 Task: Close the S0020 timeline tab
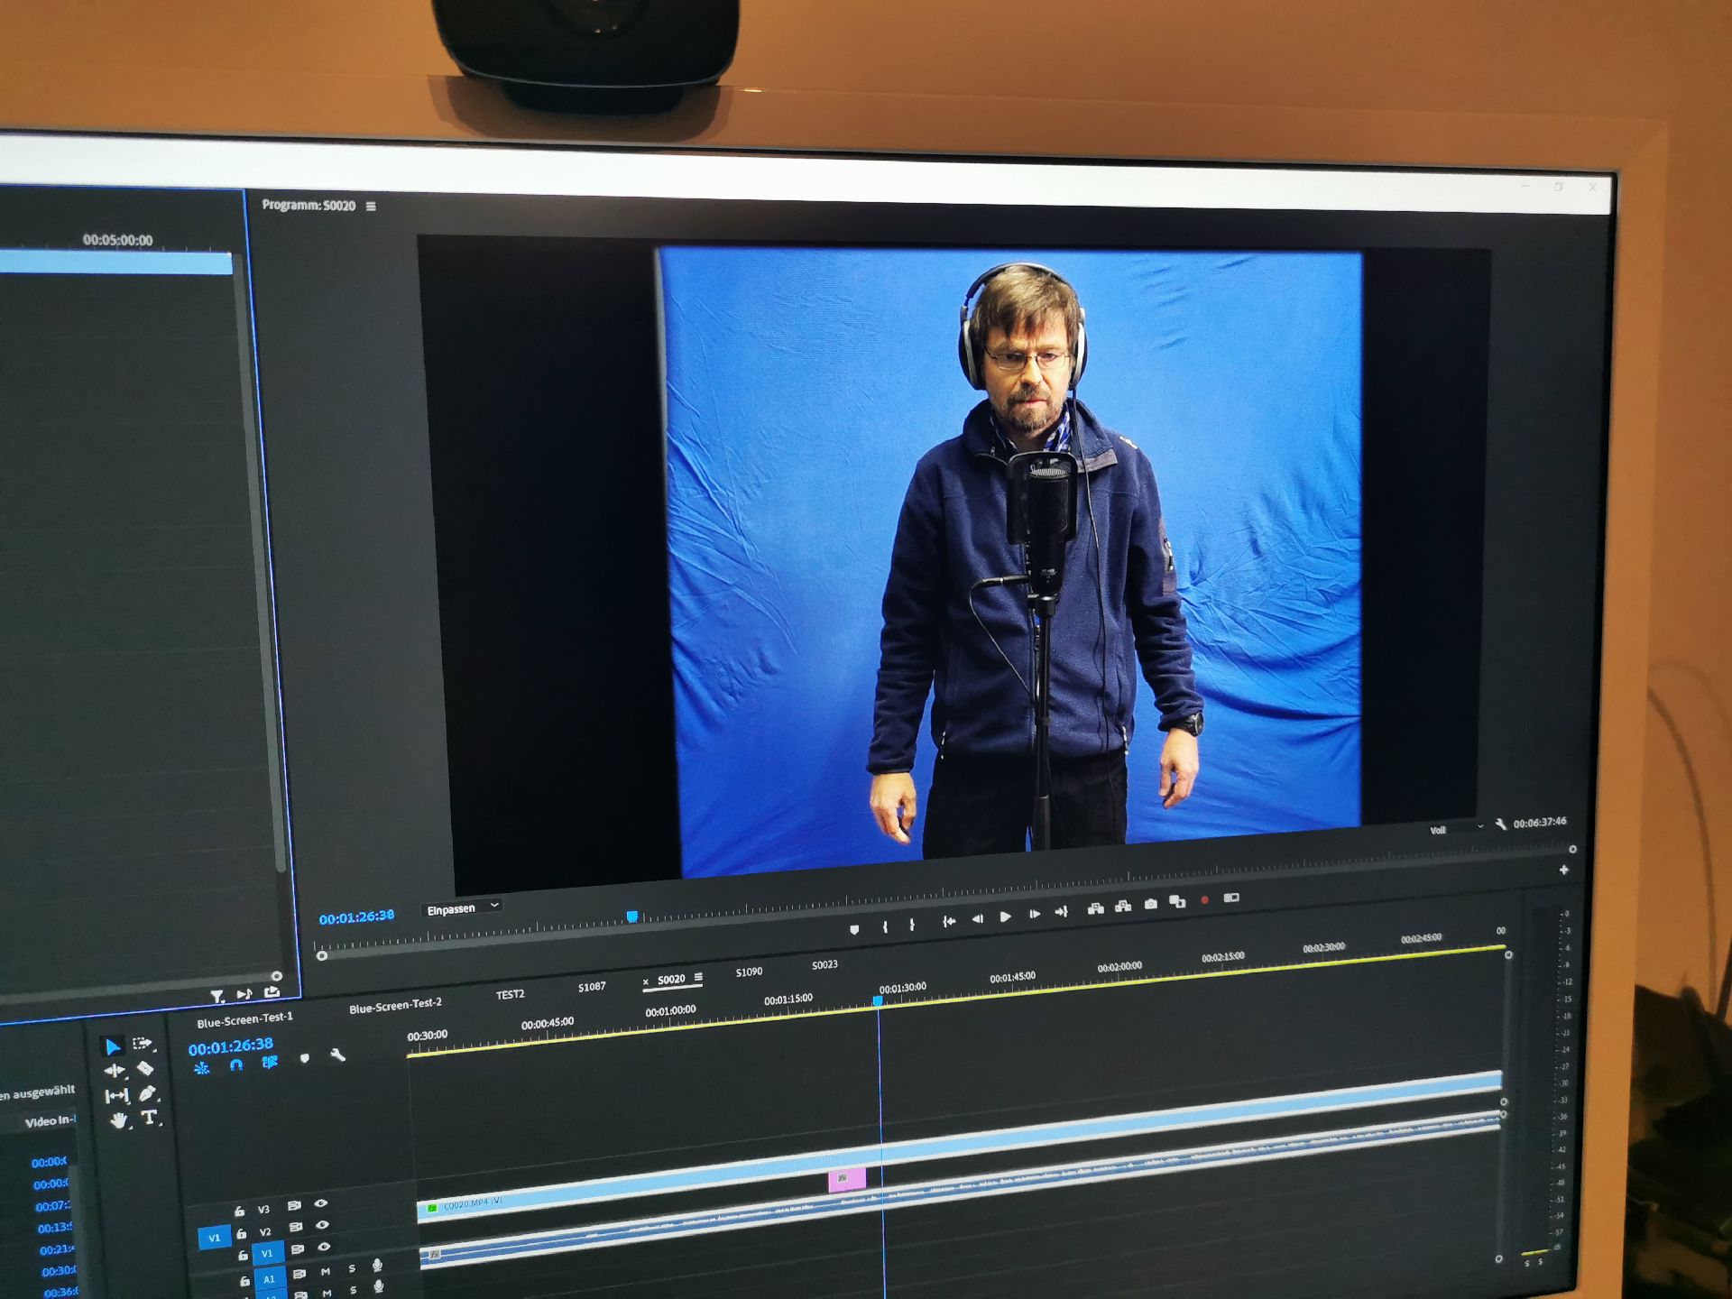coord(645,981)
